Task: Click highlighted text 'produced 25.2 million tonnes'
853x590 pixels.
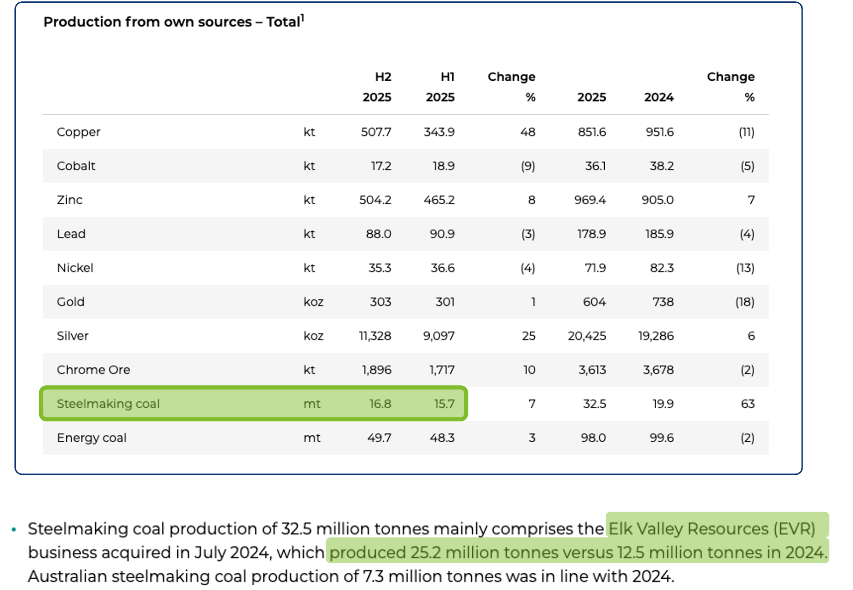Action: click(x=443, y=553)
